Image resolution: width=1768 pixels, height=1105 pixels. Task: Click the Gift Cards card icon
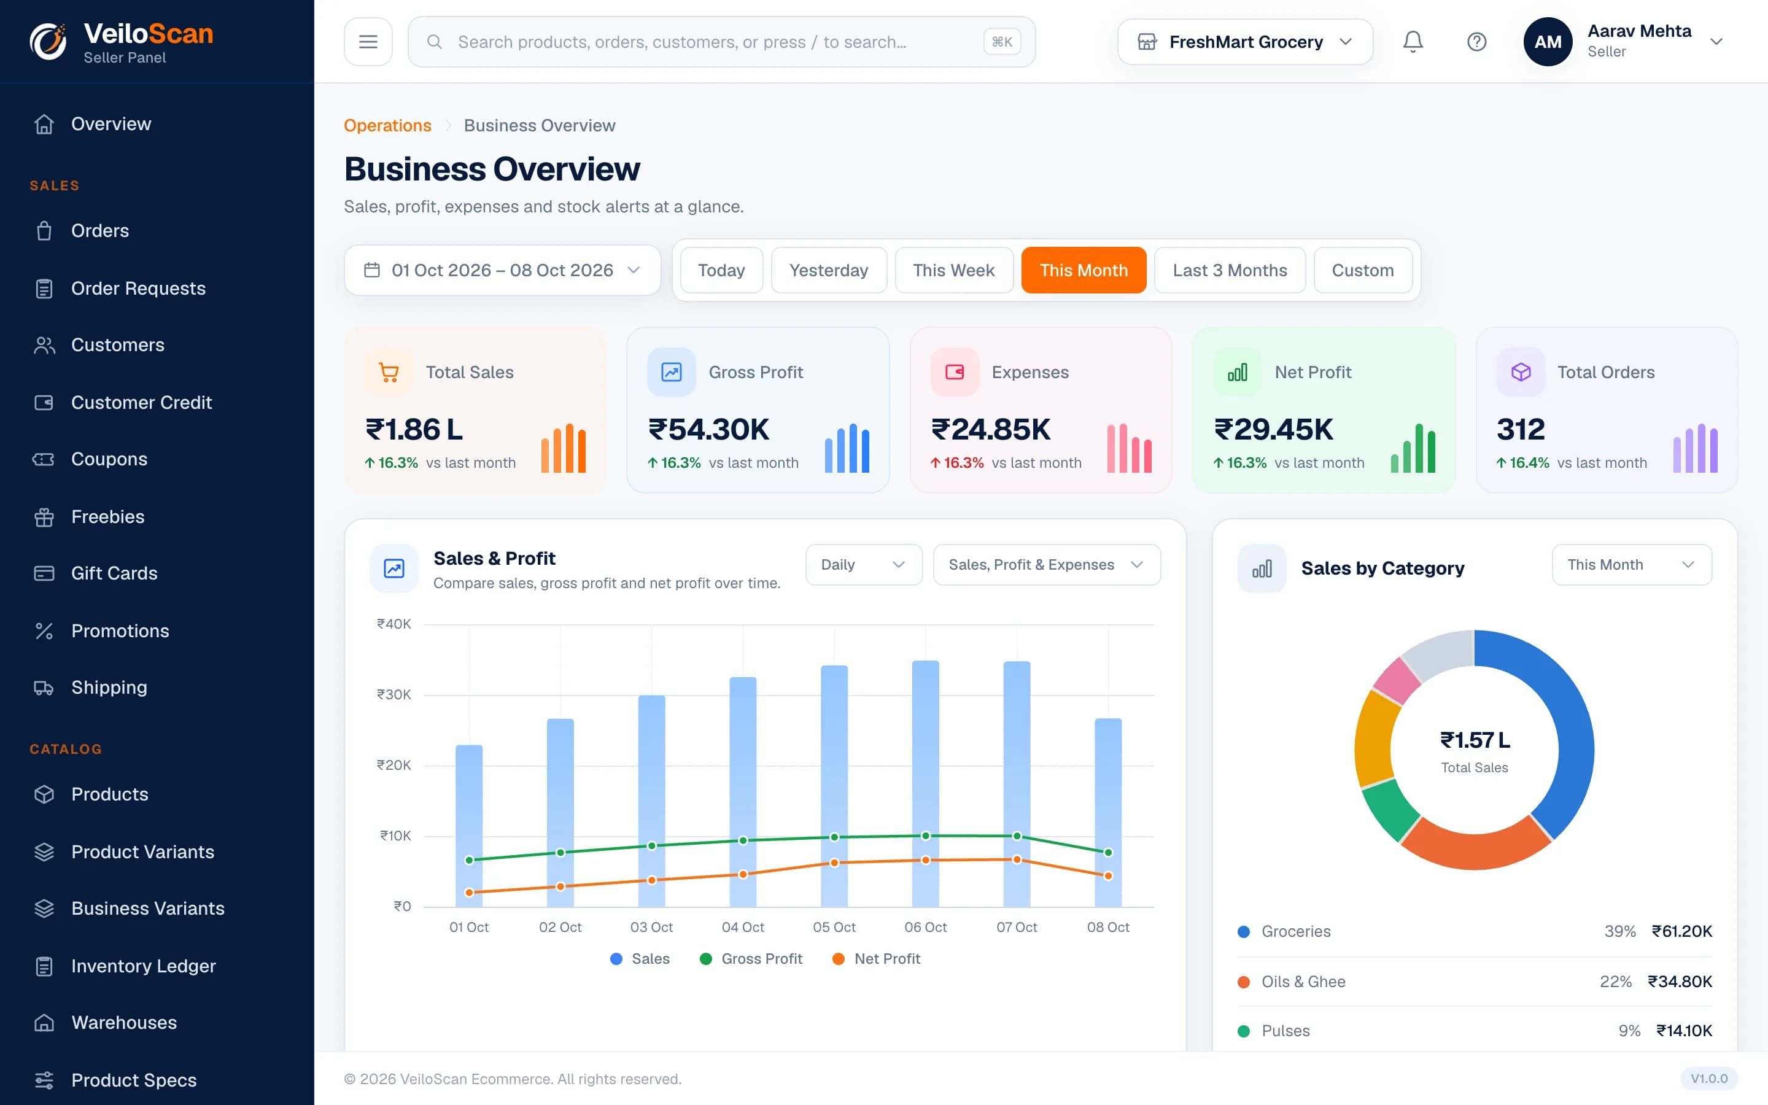click(x=44, y=574)
